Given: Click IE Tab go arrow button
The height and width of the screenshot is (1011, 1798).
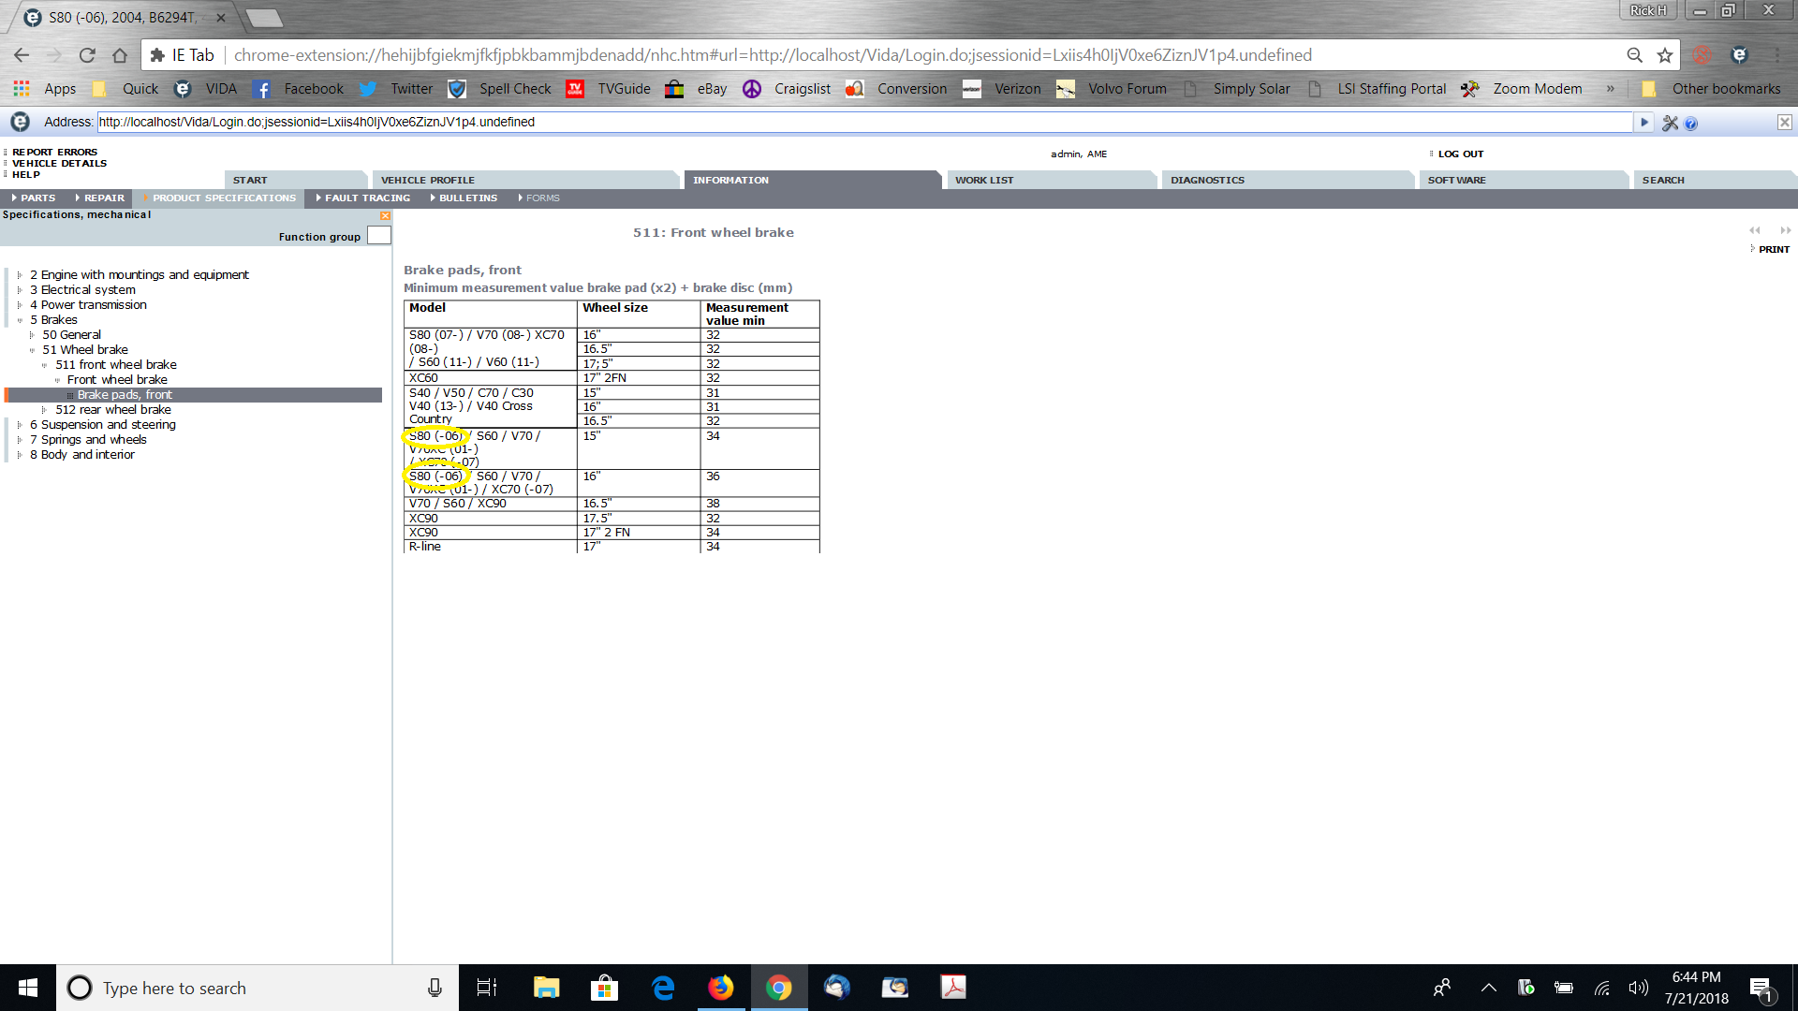Looking at the screenshot, I should (x=1643, y=123).
